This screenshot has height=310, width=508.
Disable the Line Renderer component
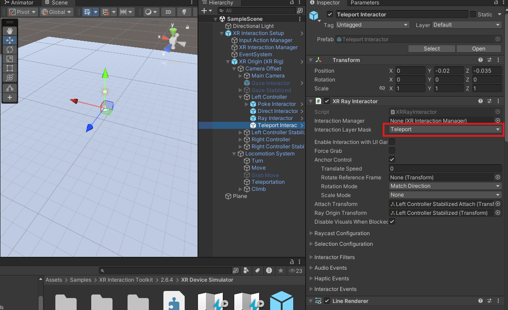coord(327,301)
